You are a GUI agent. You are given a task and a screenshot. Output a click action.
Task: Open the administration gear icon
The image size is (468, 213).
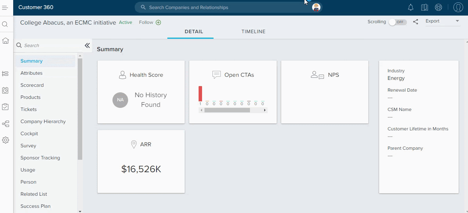(5, 140)
